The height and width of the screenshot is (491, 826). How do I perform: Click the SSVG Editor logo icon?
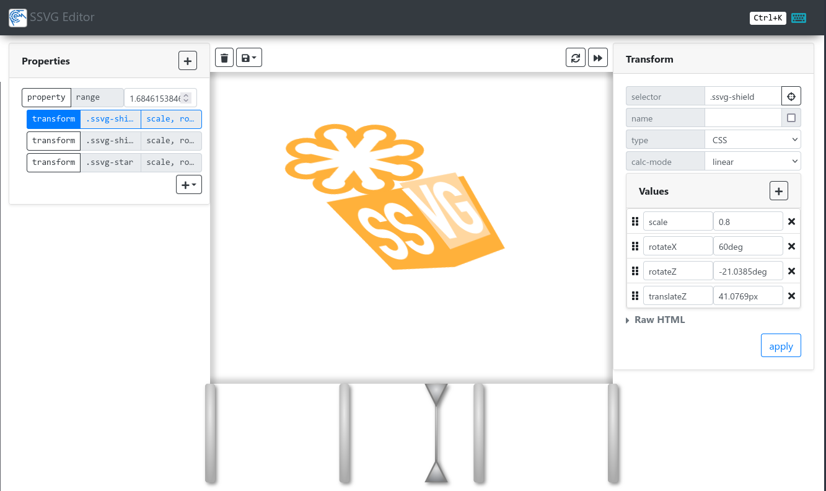(x=18, y=17)
